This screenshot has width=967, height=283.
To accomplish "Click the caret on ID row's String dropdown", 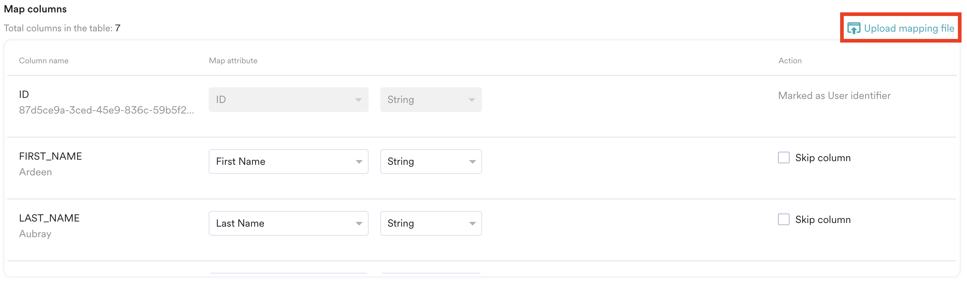I will pyautogui.click(x=472, y=100).
